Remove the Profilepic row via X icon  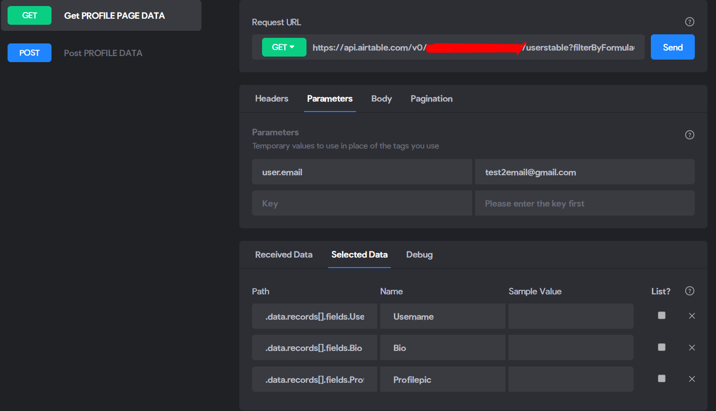point(692,379)
